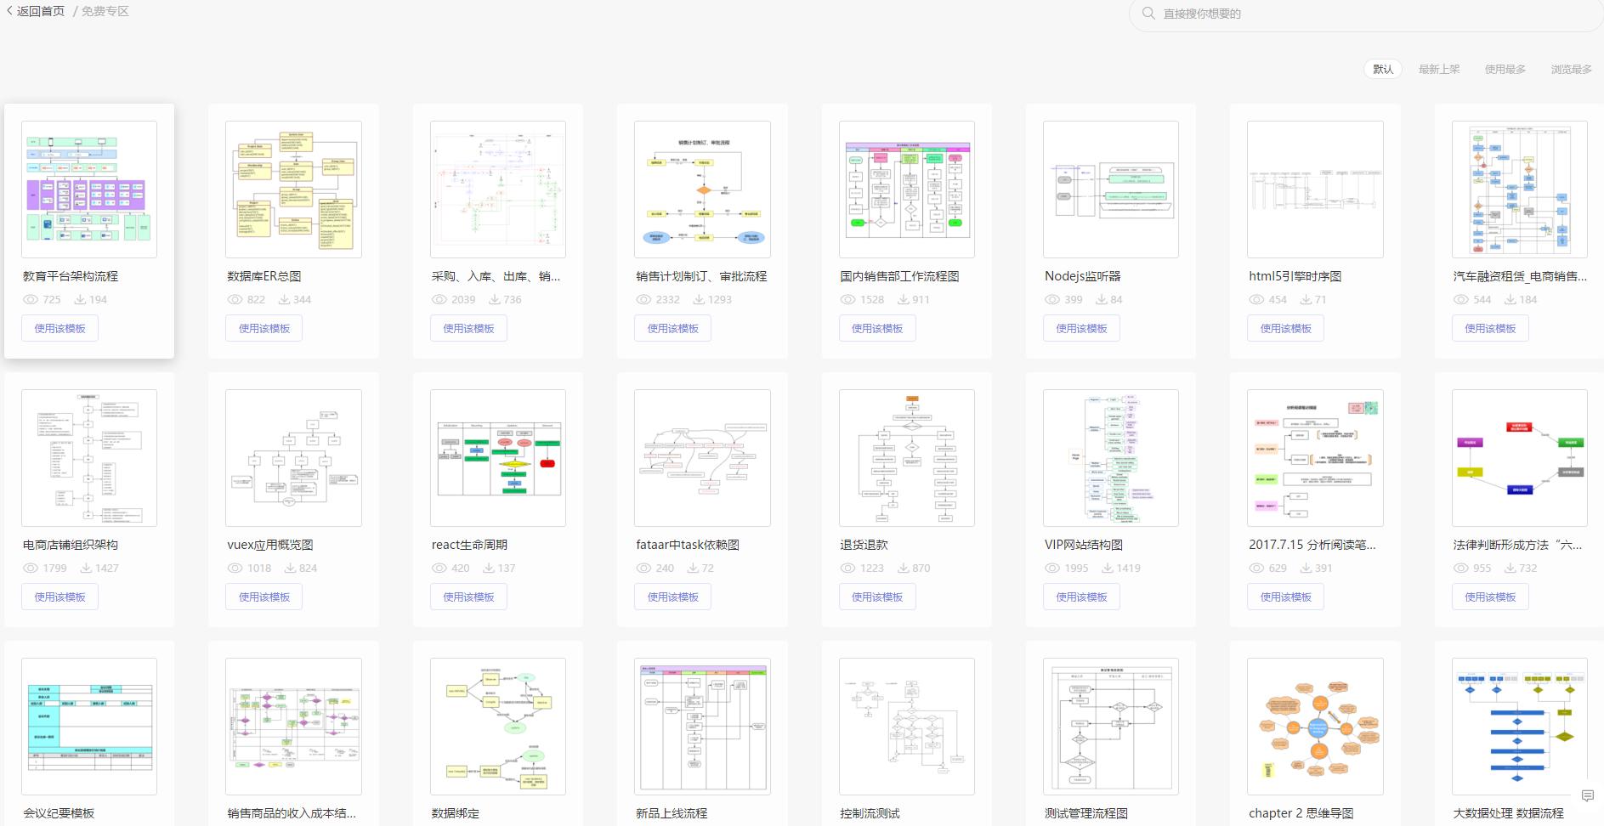Click 使用该模板 under 控制流测试
Viewport: 1604px width, 826px height.
[x=877, y=824]
